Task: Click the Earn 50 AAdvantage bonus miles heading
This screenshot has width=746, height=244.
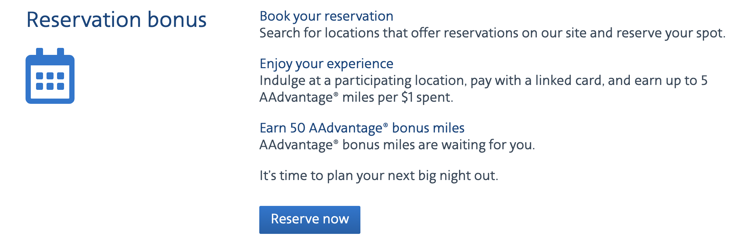Action: tap(362, 128)
